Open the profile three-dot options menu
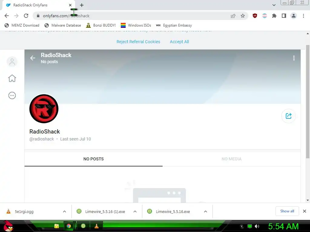This screenshot has width=310, height=232. (294, 58)
